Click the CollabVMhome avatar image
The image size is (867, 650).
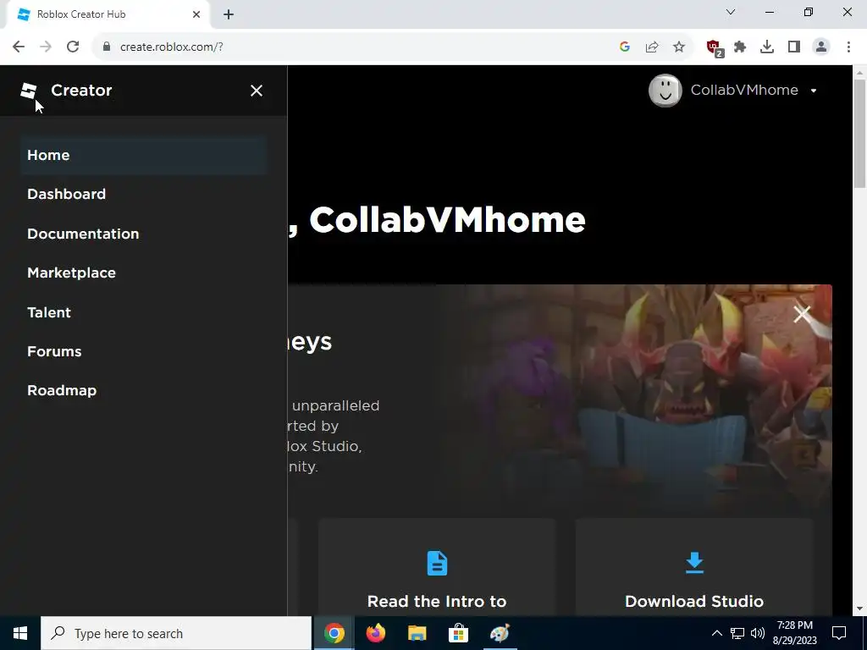(665, 91)
